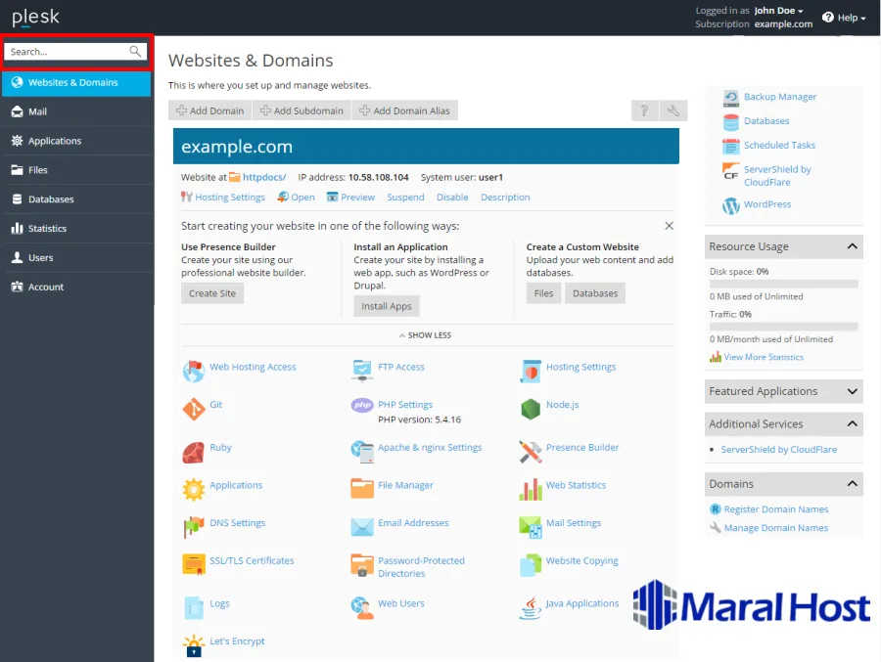
Task: Open the Ruby icon
Action: coord(194,452)
